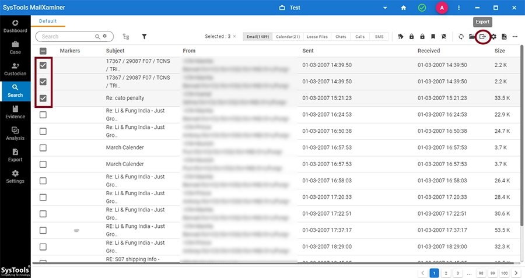525x278 pixels.
Task: Sort by the Size column header
Action: (x=499, y=51)
